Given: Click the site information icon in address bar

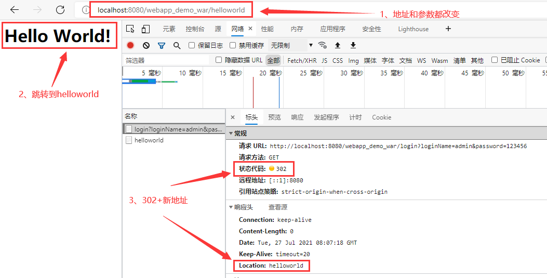Looking at the screenshot, I should 86,10.
